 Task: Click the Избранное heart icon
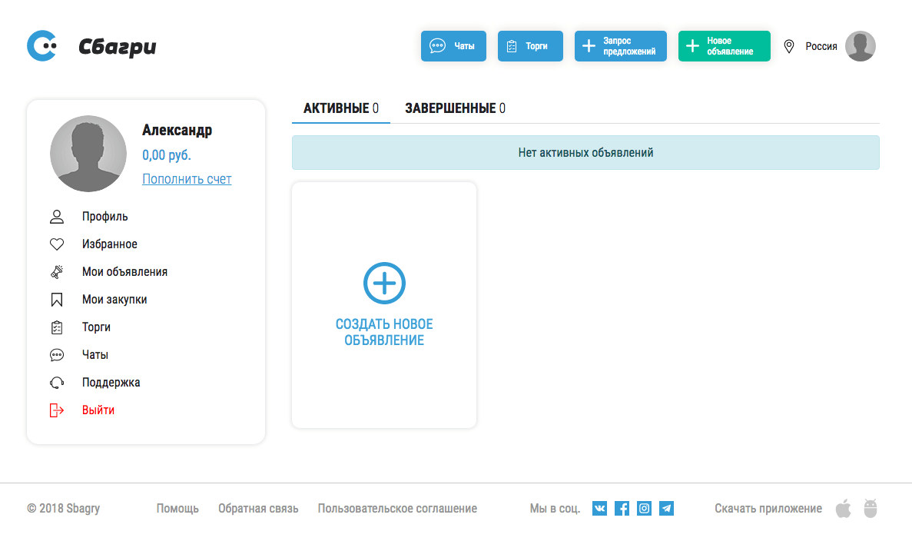click(x=56, y=244)
